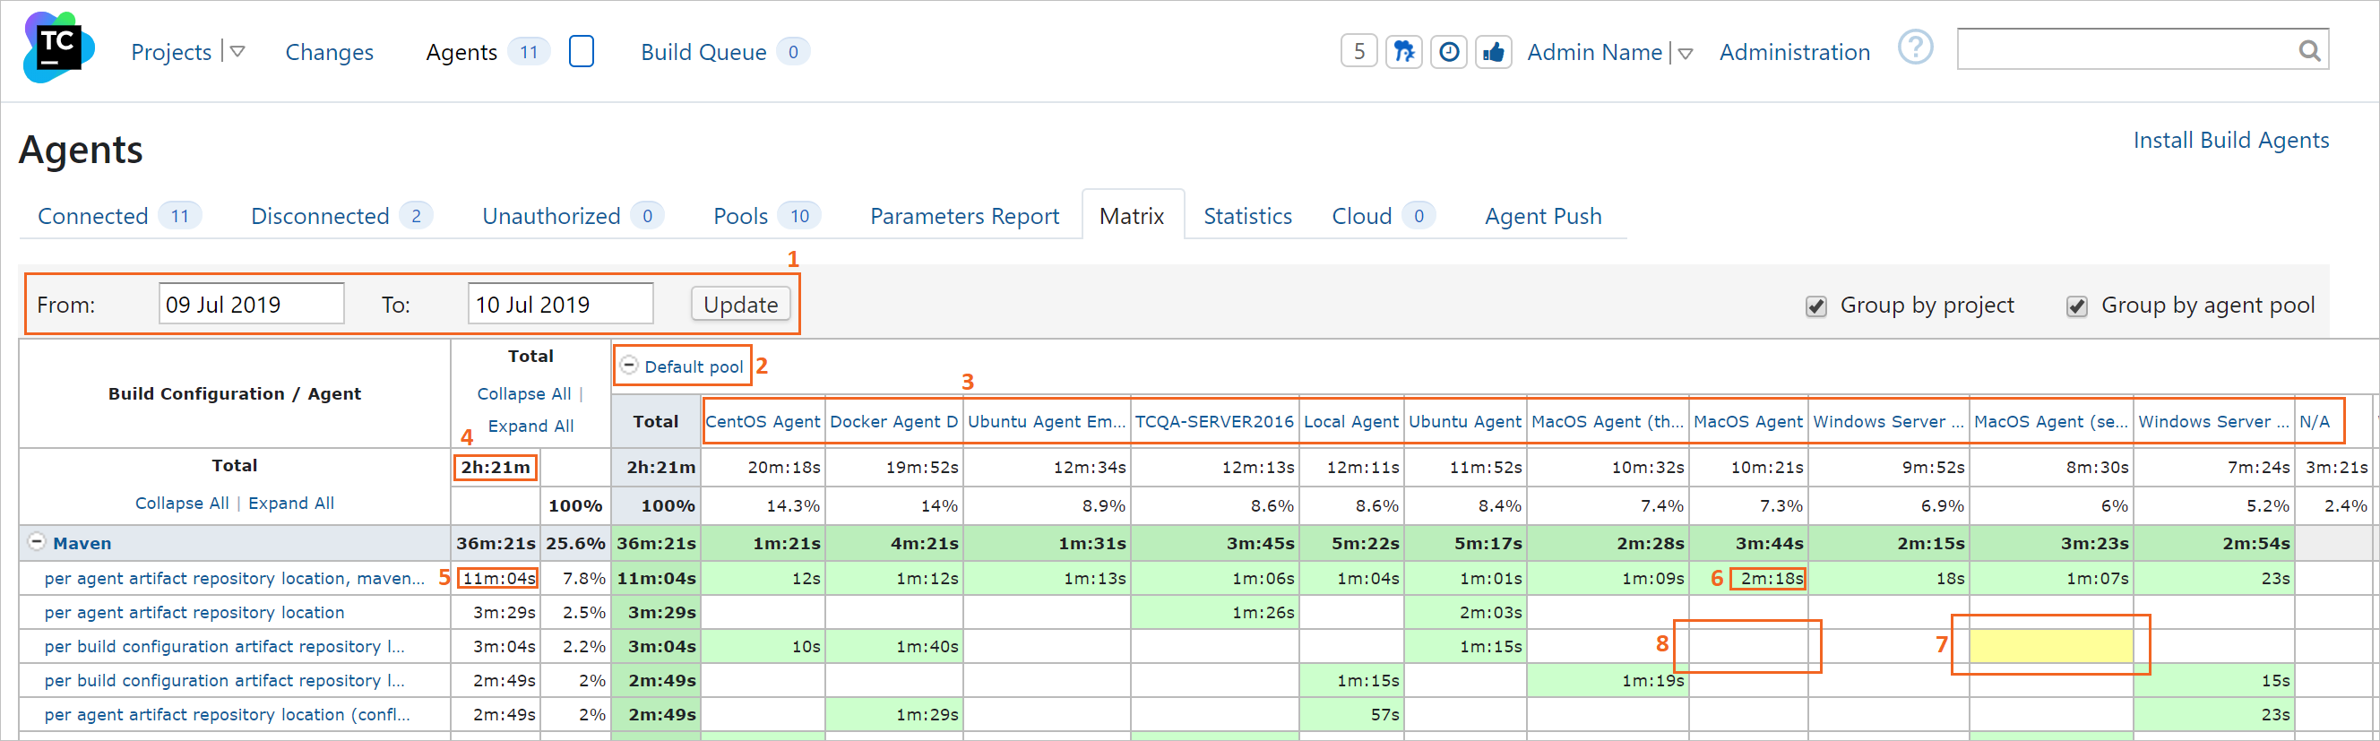Switch to the Statistics tab
Image resolution: width=2380 pixels, height=741 pixels.
click(1247, 216)
